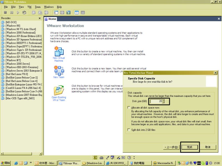Open the View menu
Viewport: 222px width, 166px height.
tap(21, 7)
